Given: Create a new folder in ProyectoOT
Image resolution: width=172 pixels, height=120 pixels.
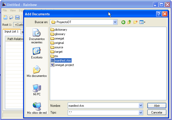Looking at the screenshot, I should pyautogui.click(x=135, y=22).
